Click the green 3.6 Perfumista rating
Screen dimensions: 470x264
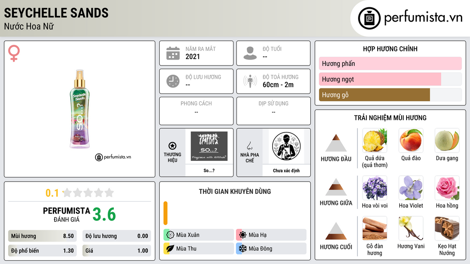[x=104, y=214]
